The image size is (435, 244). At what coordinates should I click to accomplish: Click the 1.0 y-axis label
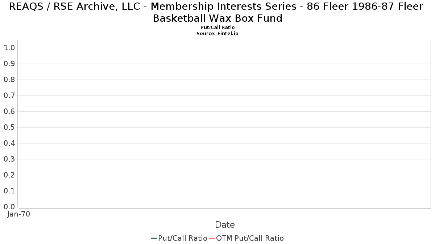pyautogui.click(x=9, y=48)
